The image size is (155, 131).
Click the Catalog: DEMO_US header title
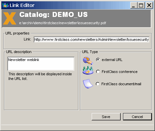point(54,15)
